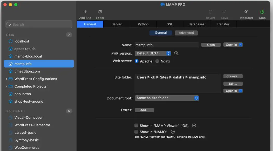Viewport: 273px width, 151px height.
Task: Click the sidebar search field
Action: pos(38,24)
